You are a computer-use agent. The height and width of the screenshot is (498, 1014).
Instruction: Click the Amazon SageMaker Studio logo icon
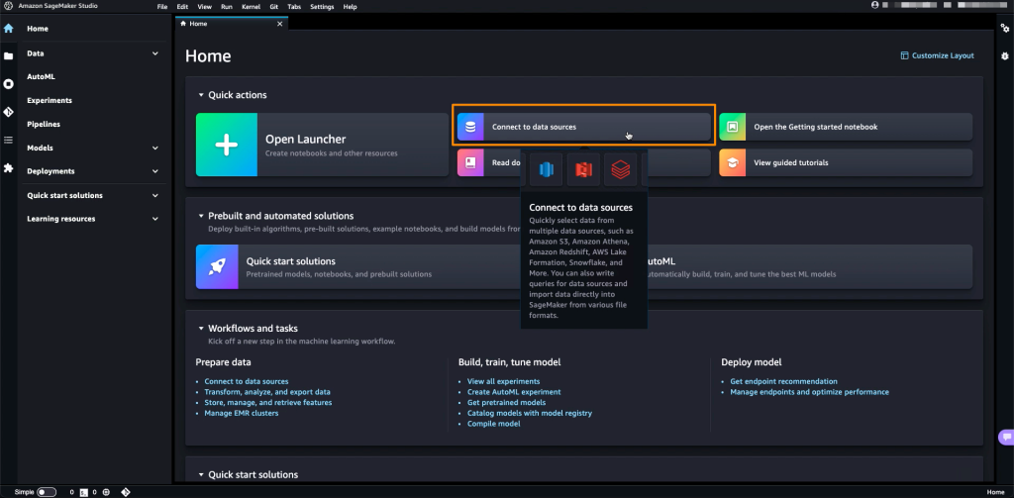(8, 6)
